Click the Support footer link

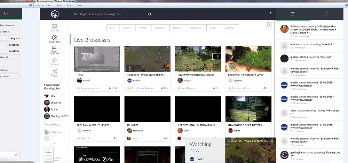coord(58,158)
